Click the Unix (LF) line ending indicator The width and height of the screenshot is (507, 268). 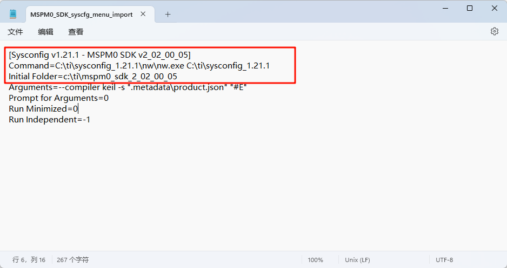tap(358, 260)
